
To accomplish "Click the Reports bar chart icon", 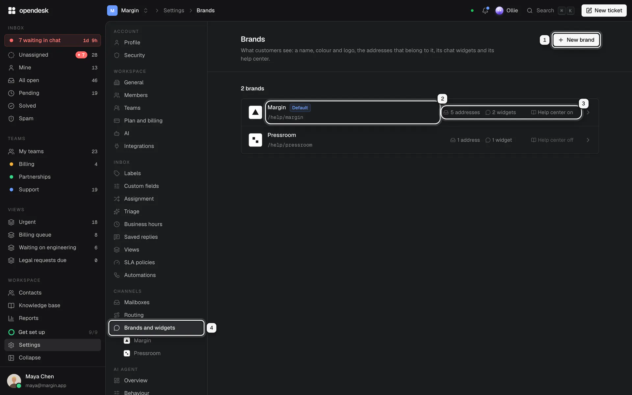I will click(11, 318).
